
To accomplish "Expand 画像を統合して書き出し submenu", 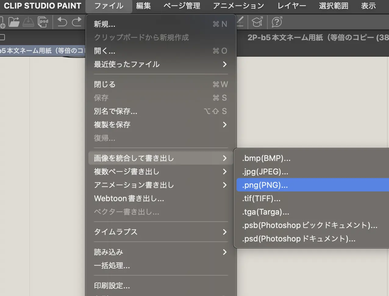I will [x=161, y=158].
